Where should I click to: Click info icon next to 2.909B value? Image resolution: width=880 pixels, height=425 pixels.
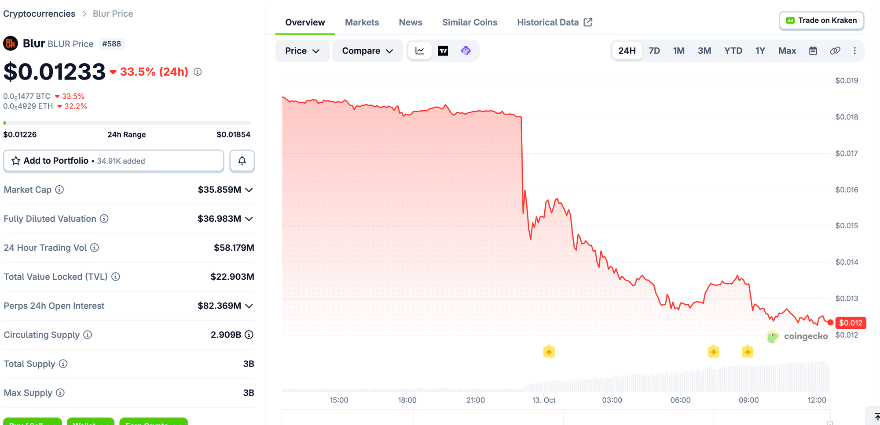pos(249,335)
